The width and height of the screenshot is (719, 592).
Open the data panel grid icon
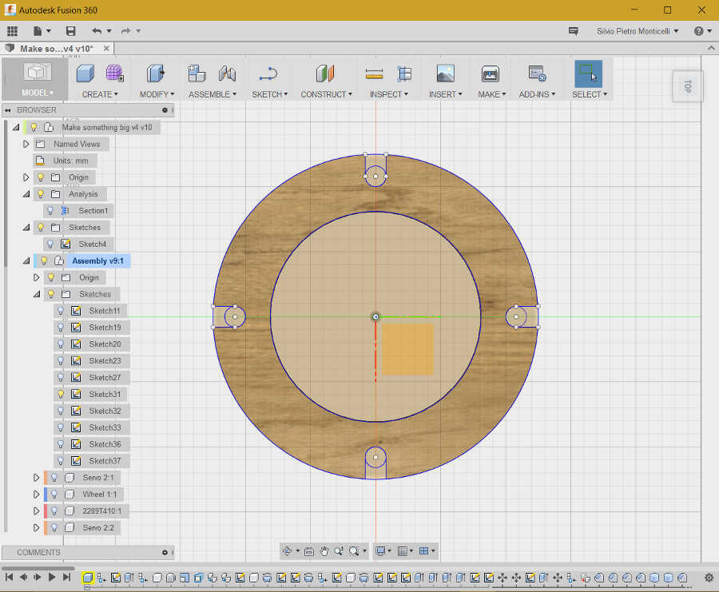click(x=12, y=30)
